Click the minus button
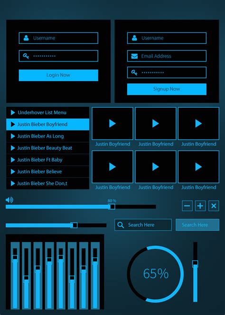225x315 pixels. click(x=187, y=206)
